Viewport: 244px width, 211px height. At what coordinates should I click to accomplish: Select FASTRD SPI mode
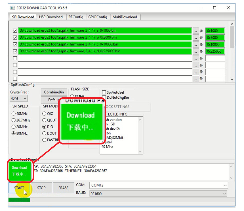pos(51,140)
